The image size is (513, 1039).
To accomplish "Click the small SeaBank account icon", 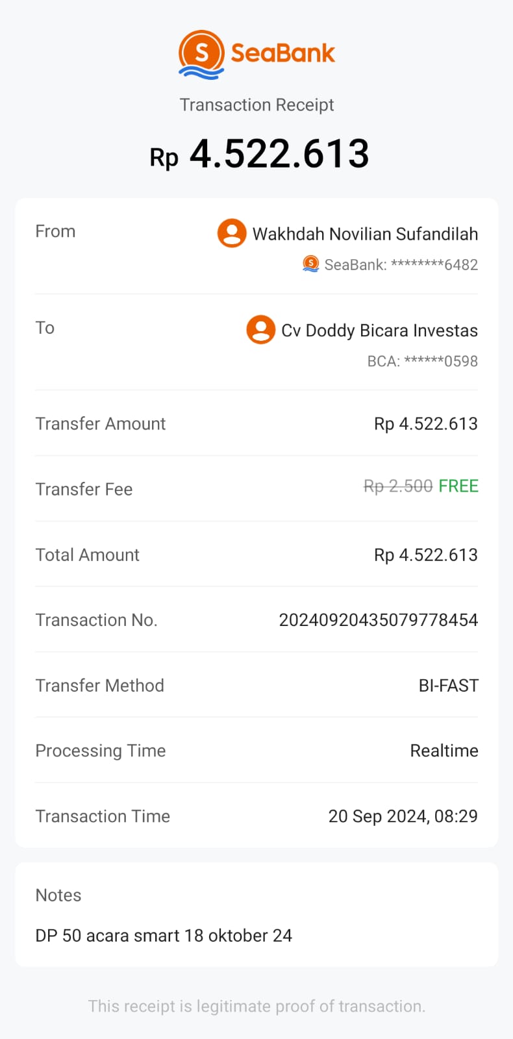I will (x=311, y=264).
